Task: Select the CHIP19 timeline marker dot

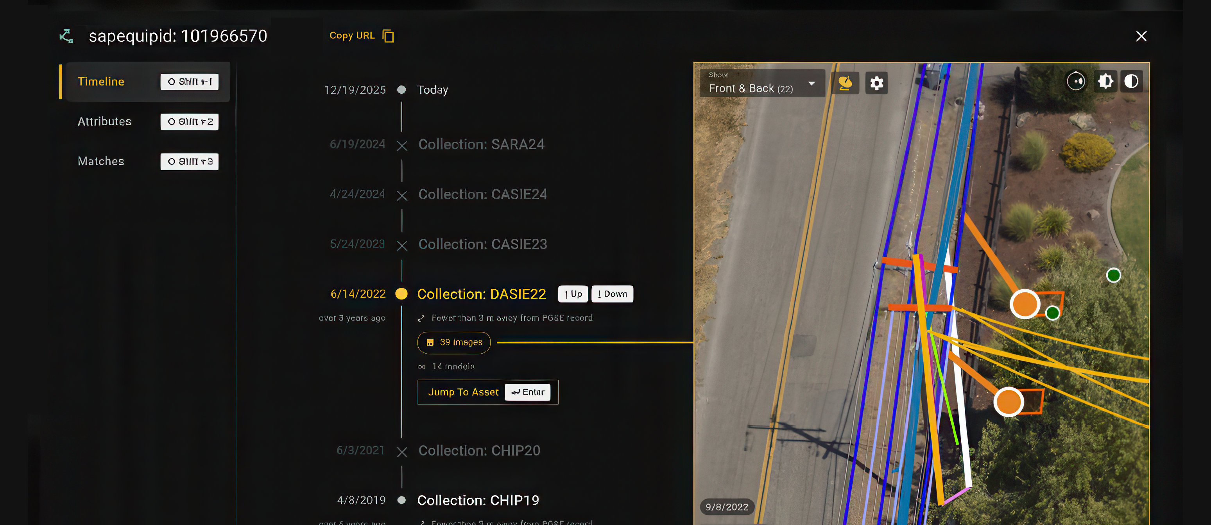Action: tap(401, 500)
